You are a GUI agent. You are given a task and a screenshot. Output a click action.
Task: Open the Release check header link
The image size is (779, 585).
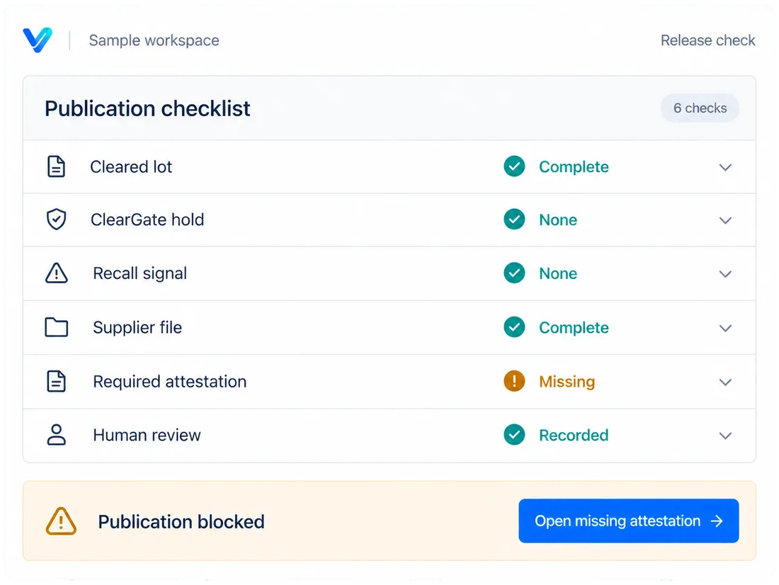pos(708,40)
